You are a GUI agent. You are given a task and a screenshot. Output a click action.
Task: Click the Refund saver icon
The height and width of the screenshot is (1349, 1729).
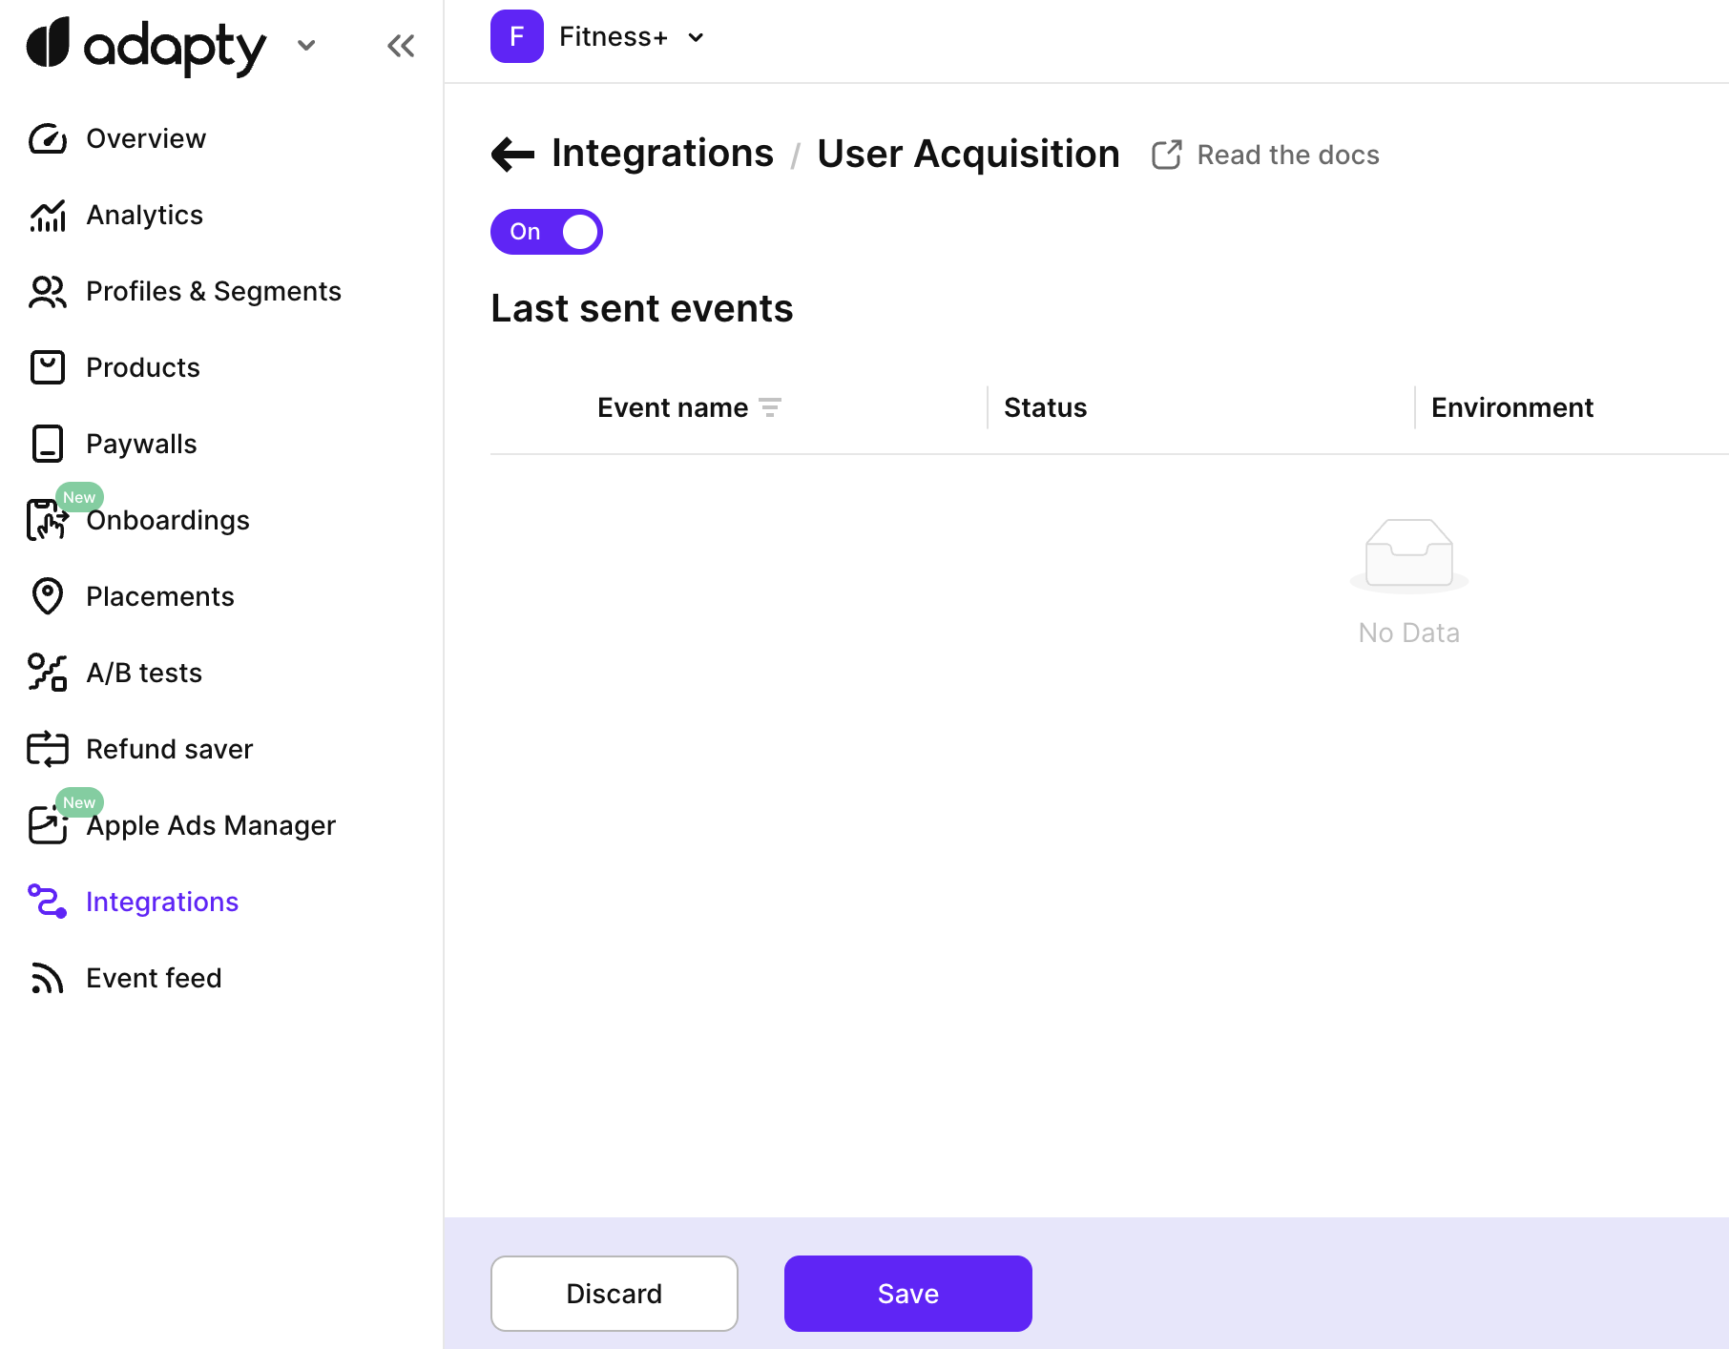click(47, 749)
